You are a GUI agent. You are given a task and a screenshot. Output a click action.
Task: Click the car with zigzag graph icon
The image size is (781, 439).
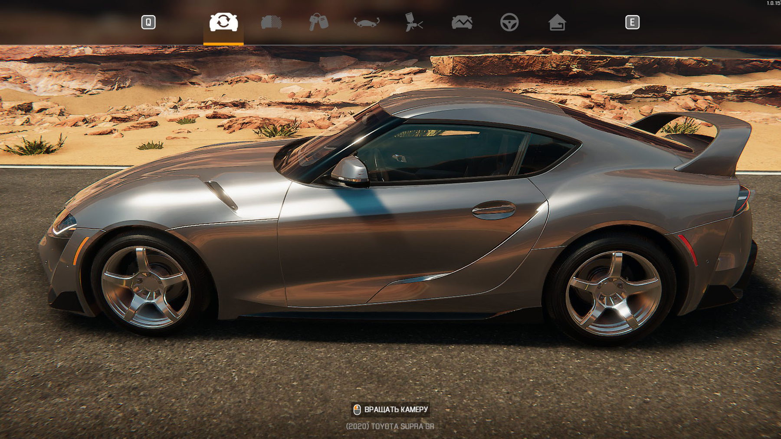pyautogui.click(x=462, y=22)
